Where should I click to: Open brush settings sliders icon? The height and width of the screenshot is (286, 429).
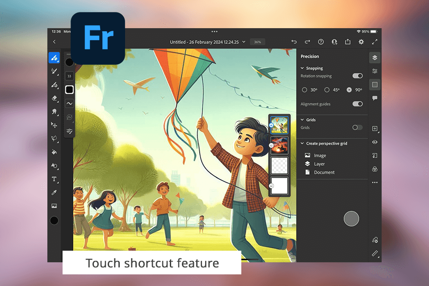pos(69,131)
